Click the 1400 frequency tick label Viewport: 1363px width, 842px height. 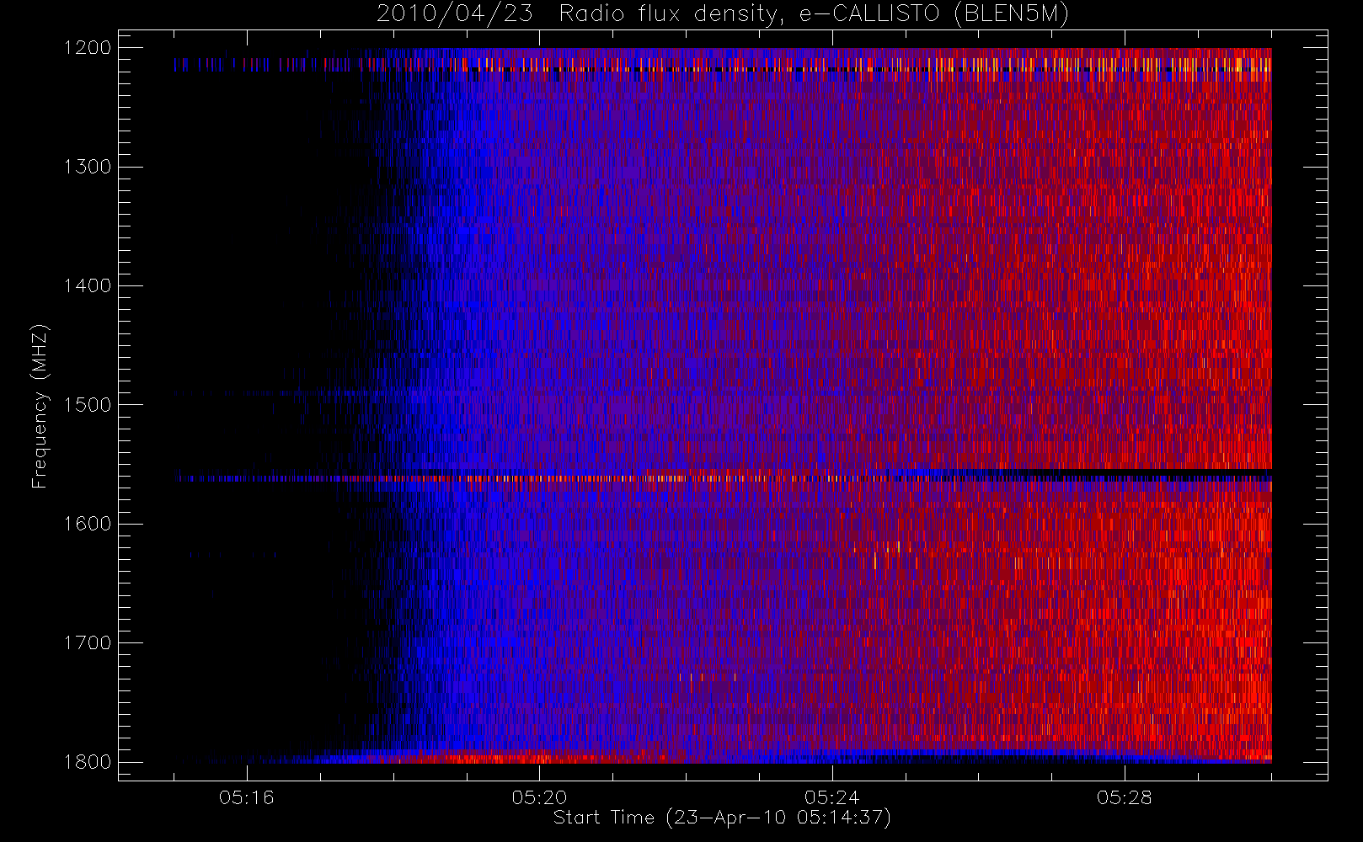88,286
